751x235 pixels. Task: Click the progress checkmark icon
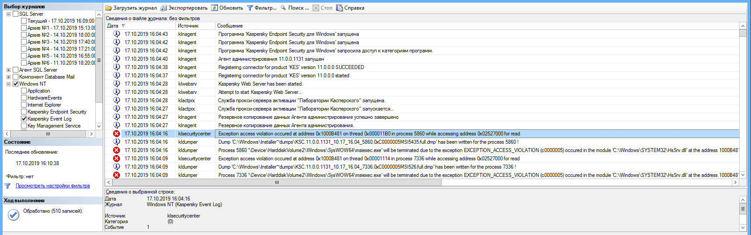tap(14, 214)
